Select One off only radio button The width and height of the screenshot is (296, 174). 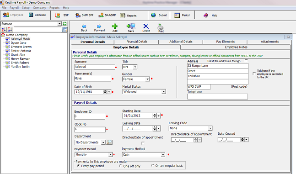tap(120, 166)
